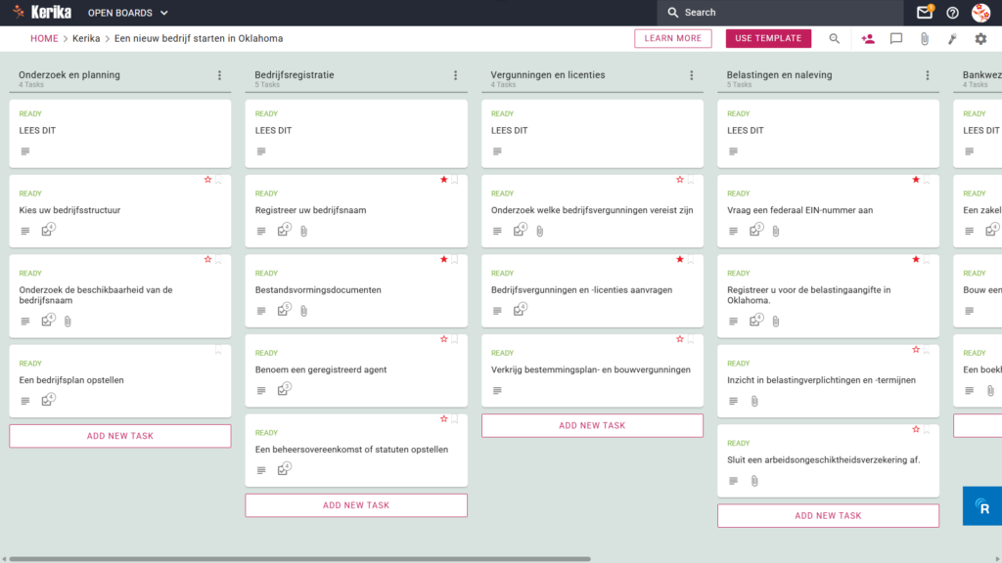
Task: Open details icon on 'Kies uw bedrijfsstructuur' card
Action: (24, 231)
